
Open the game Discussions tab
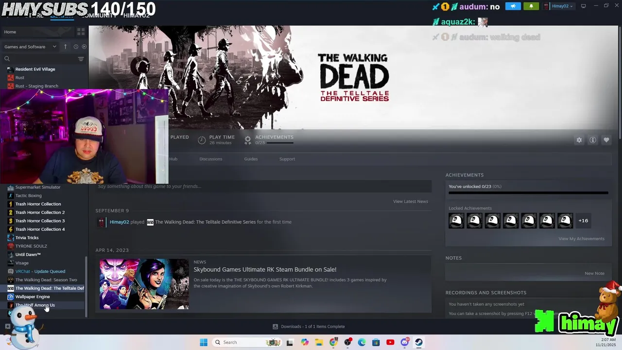210,159
